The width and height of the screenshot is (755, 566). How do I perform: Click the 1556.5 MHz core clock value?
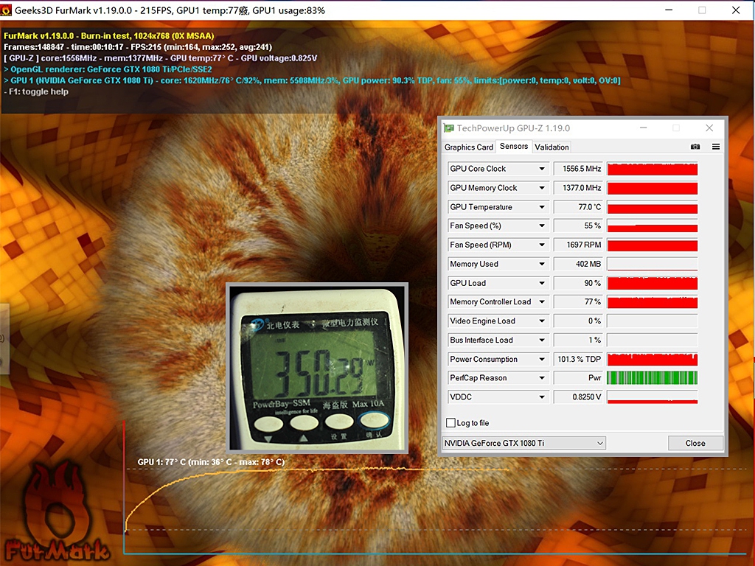coord(578,169)
